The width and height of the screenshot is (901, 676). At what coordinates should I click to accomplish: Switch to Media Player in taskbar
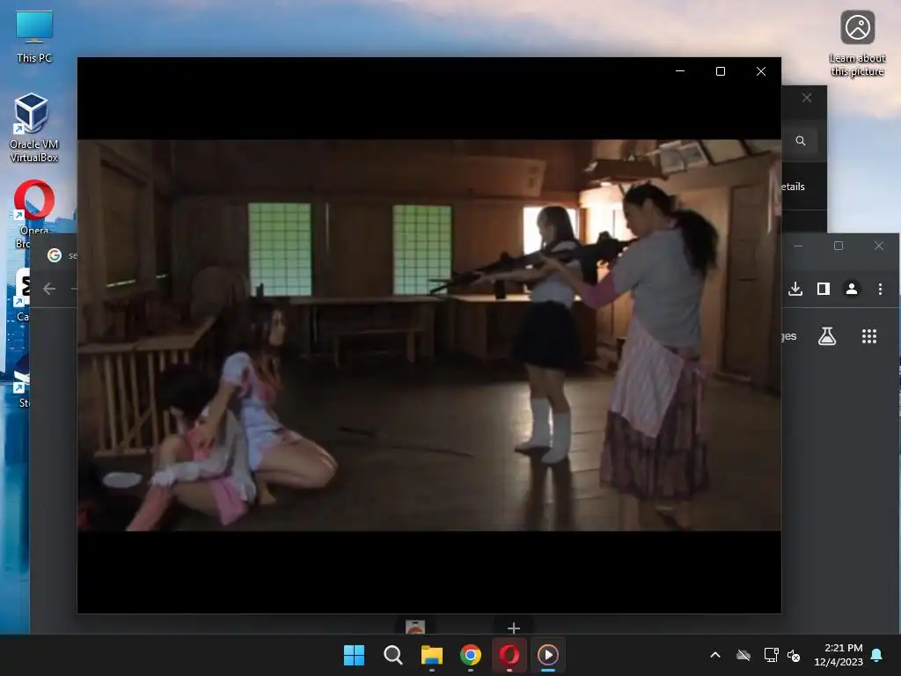point(547,655)
